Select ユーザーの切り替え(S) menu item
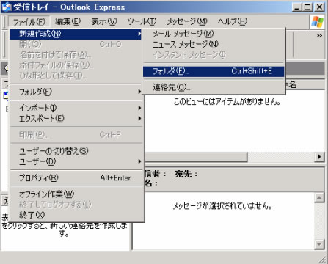This screenshot has height=264, width=328. point(76,151)
